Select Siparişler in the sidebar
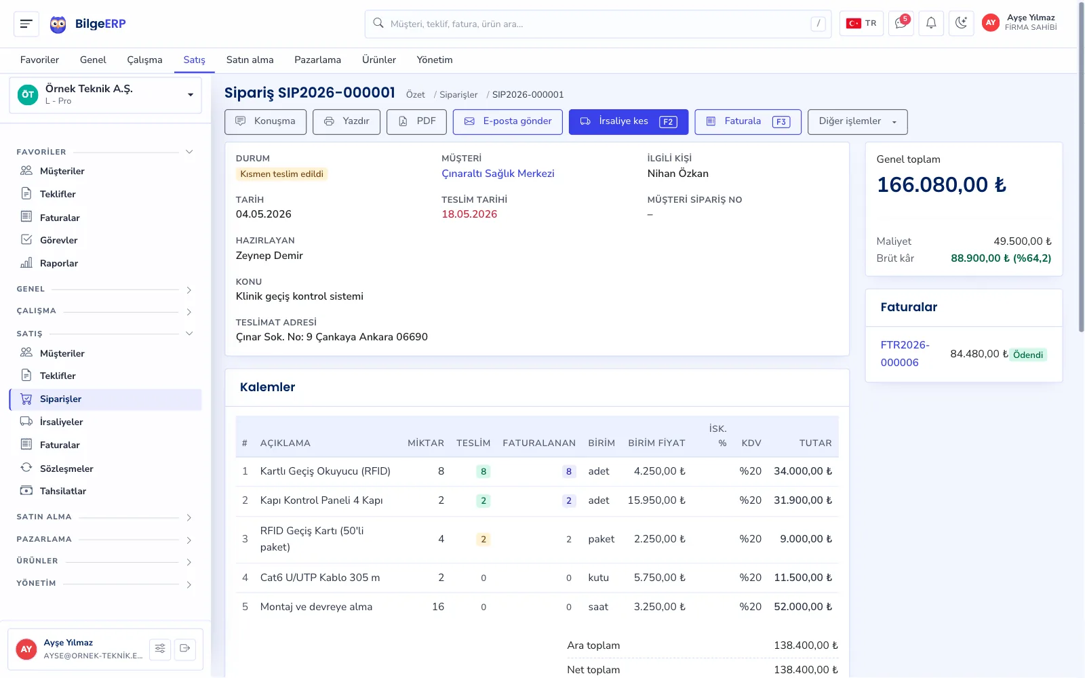Viewport: 1085px width, 678px height. point(105,399)
